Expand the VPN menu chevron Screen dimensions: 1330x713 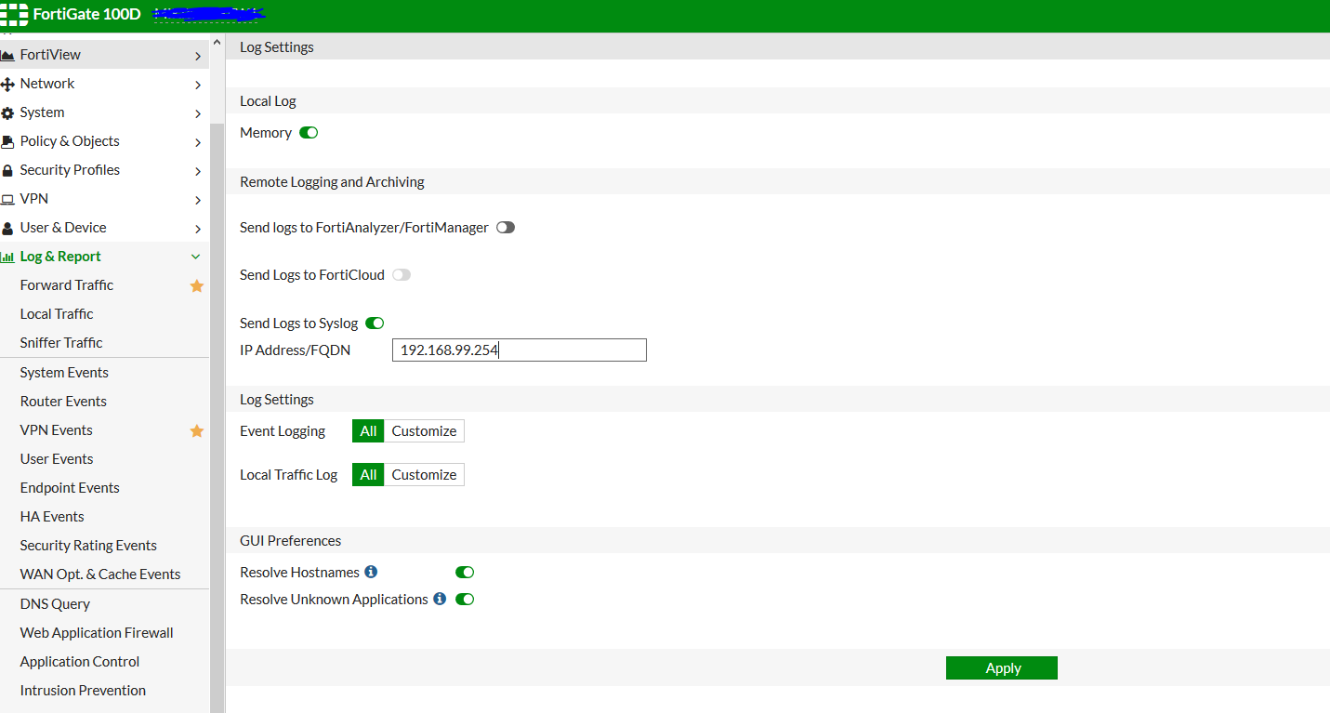click(198, 200)
